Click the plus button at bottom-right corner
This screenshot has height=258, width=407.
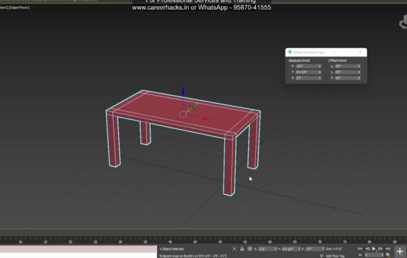(x=400, y=252)
